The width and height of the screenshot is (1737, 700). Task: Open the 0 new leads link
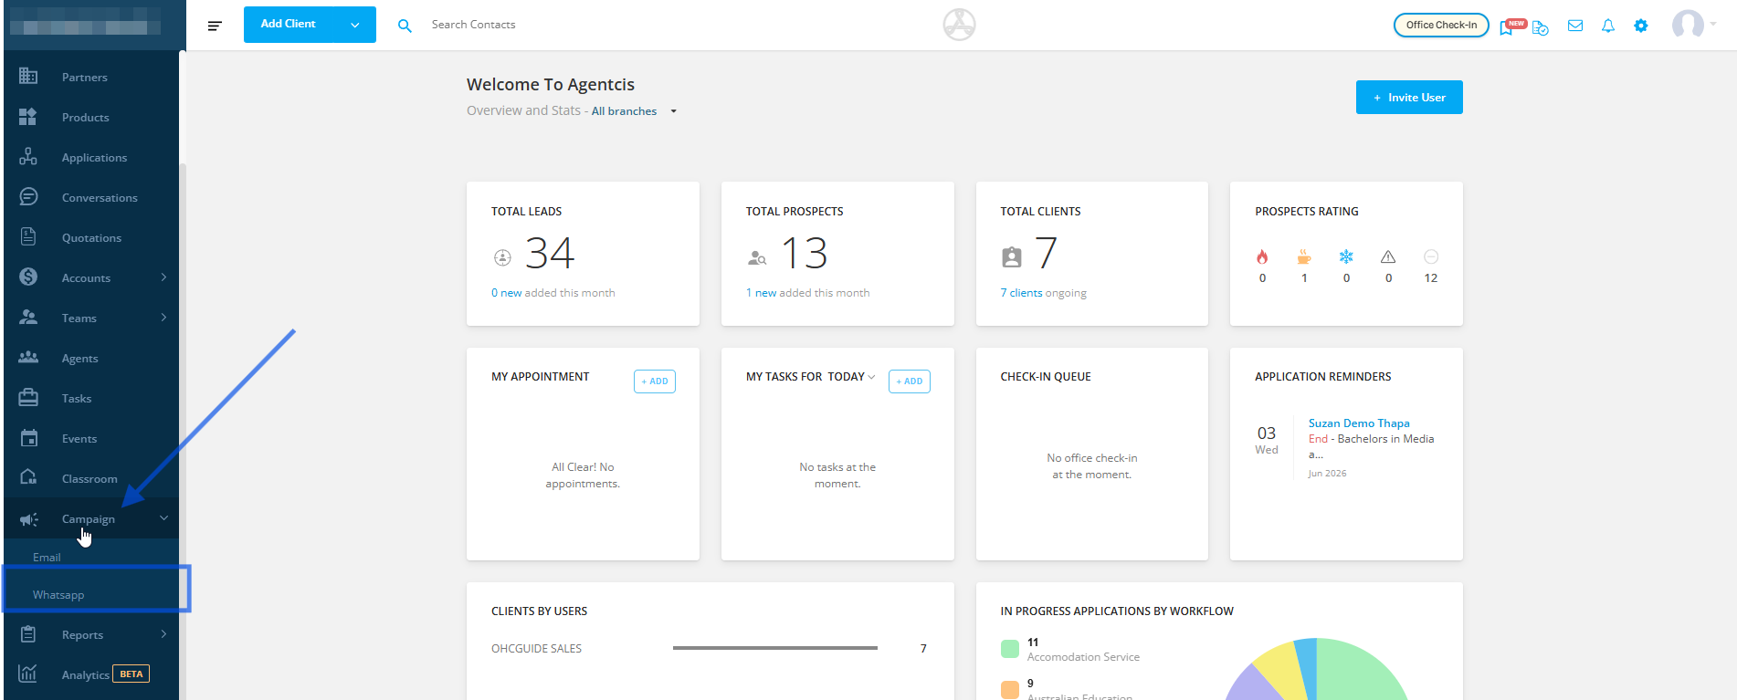[507, 293]
